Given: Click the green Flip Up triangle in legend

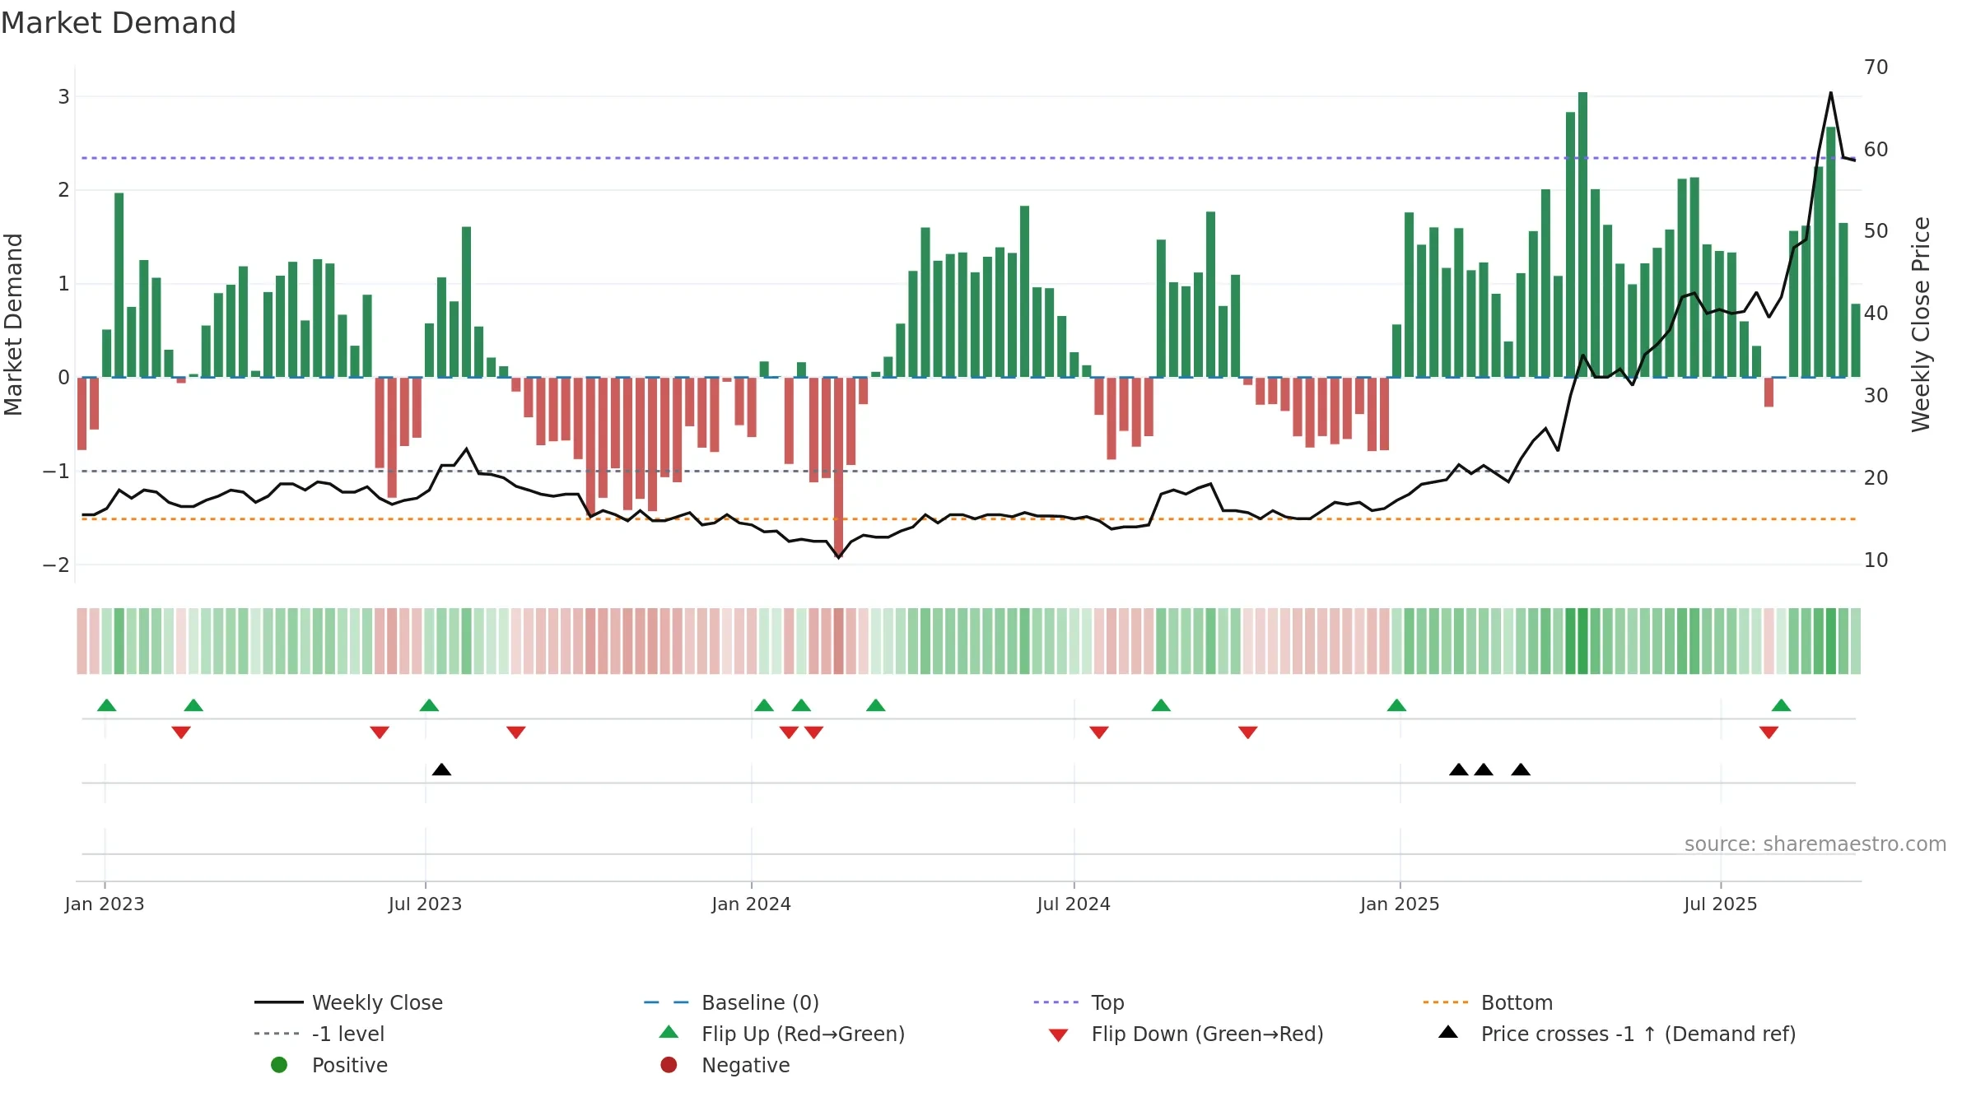Looking at the screenshot, I should [x=669, y=1032].
